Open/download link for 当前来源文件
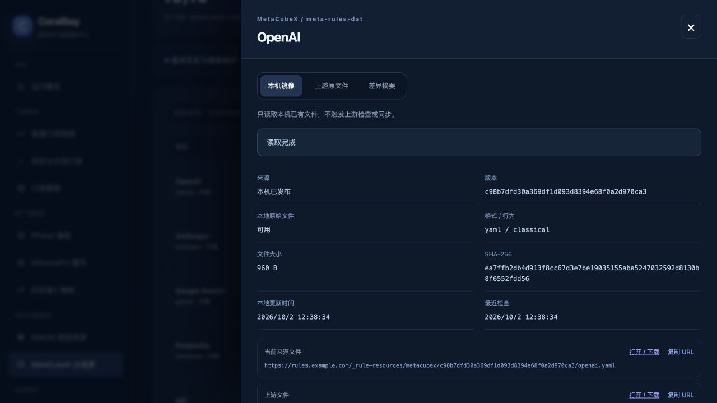 click(644, 352)
